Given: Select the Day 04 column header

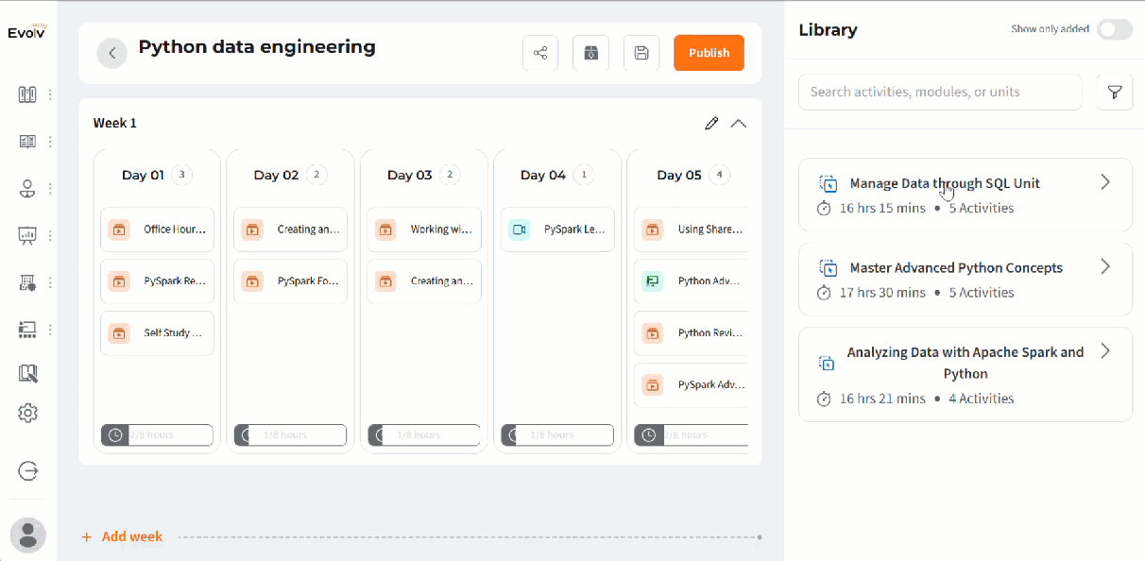Looking at the screenshot, I should click(542, 175).
